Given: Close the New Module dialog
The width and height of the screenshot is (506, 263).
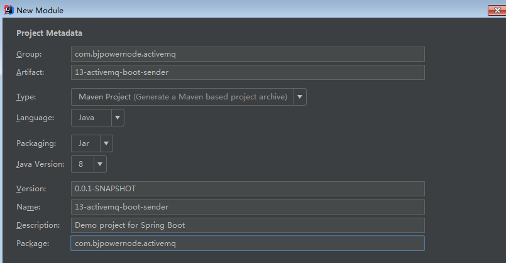Looking at the screenshot, I should pyautogui.click(x=494, y=10).
